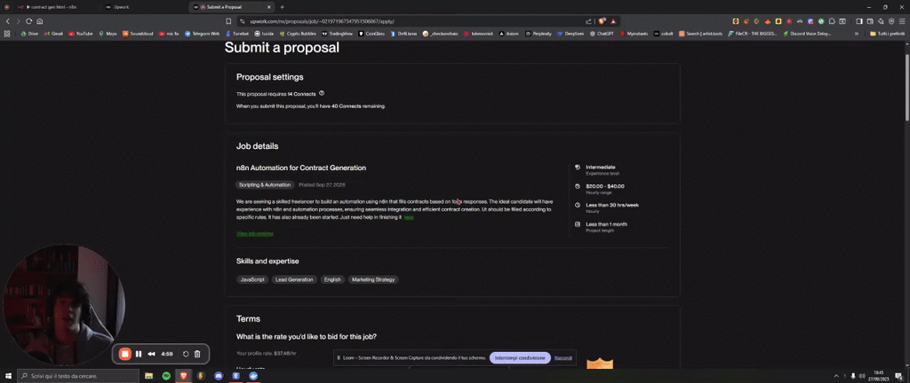Open the Drive bookmark
The height and width of the screenshot is (383, 910).
29,34
